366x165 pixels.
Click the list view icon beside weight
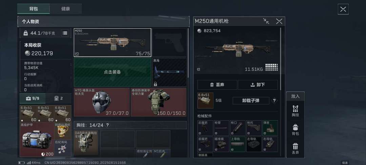coord(65,33)
